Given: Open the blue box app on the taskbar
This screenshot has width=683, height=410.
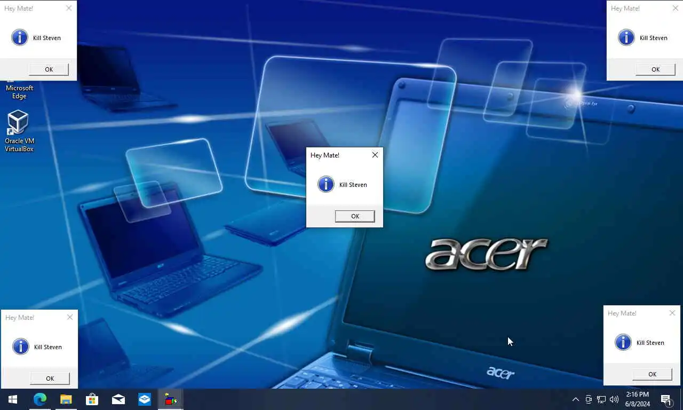Looking at the screenshot, I should (x=145, y=399).
